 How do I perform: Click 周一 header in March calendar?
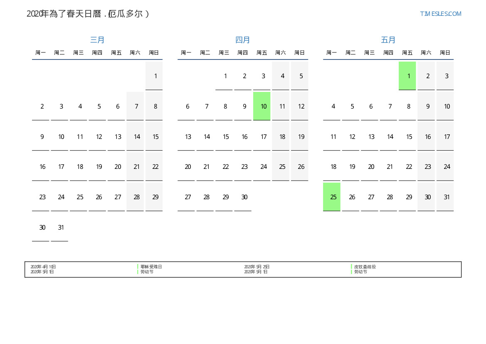(x=41, y=53)
